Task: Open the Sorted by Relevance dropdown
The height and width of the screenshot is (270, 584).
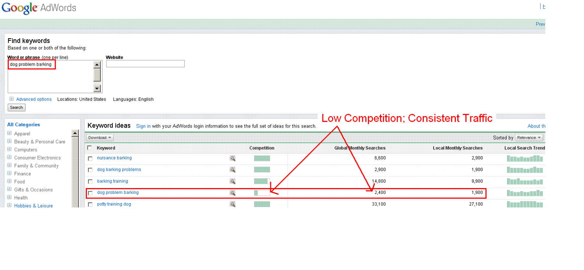Action: [x=529, y=138]
